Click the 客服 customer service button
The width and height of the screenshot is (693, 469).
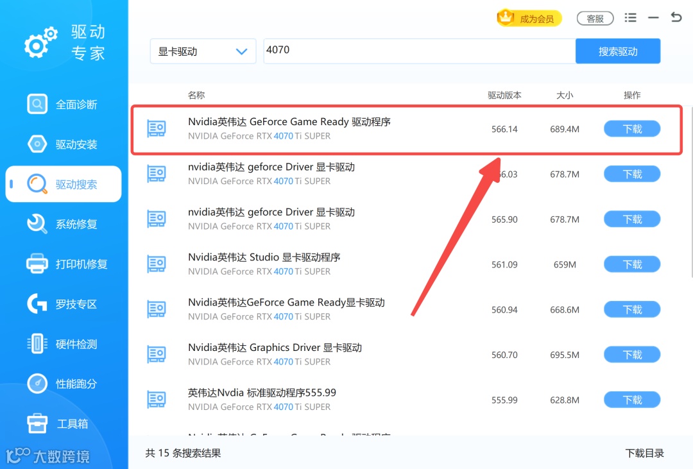click(595, 19)
